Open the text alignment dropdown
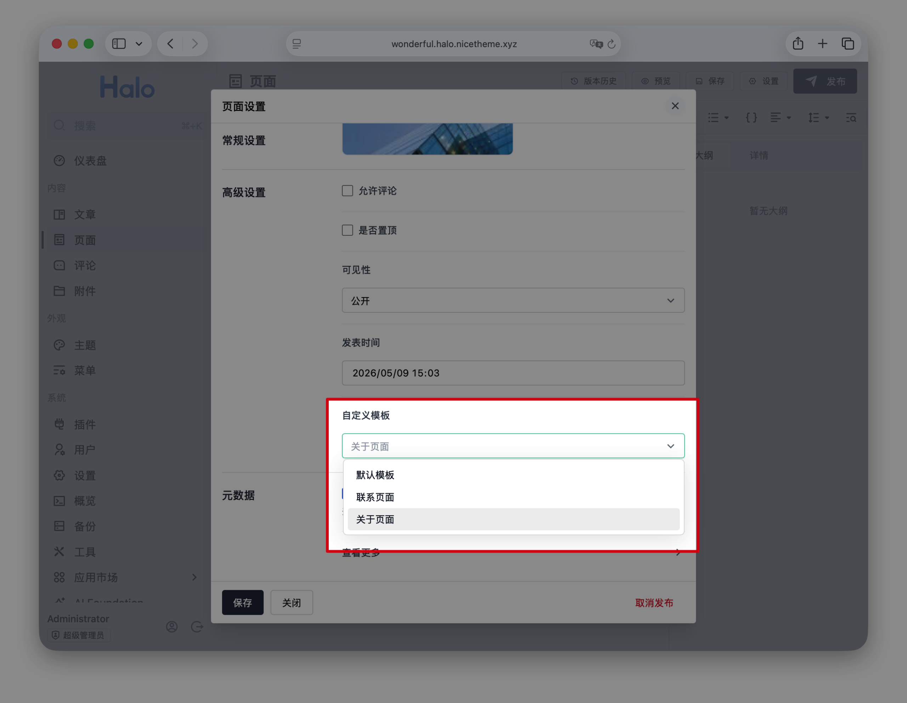Viewport: 907px width, 703px height. (780, 118)
